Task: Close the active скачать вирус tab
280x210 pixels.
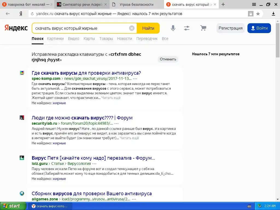Action: click(x=215, y=4)
